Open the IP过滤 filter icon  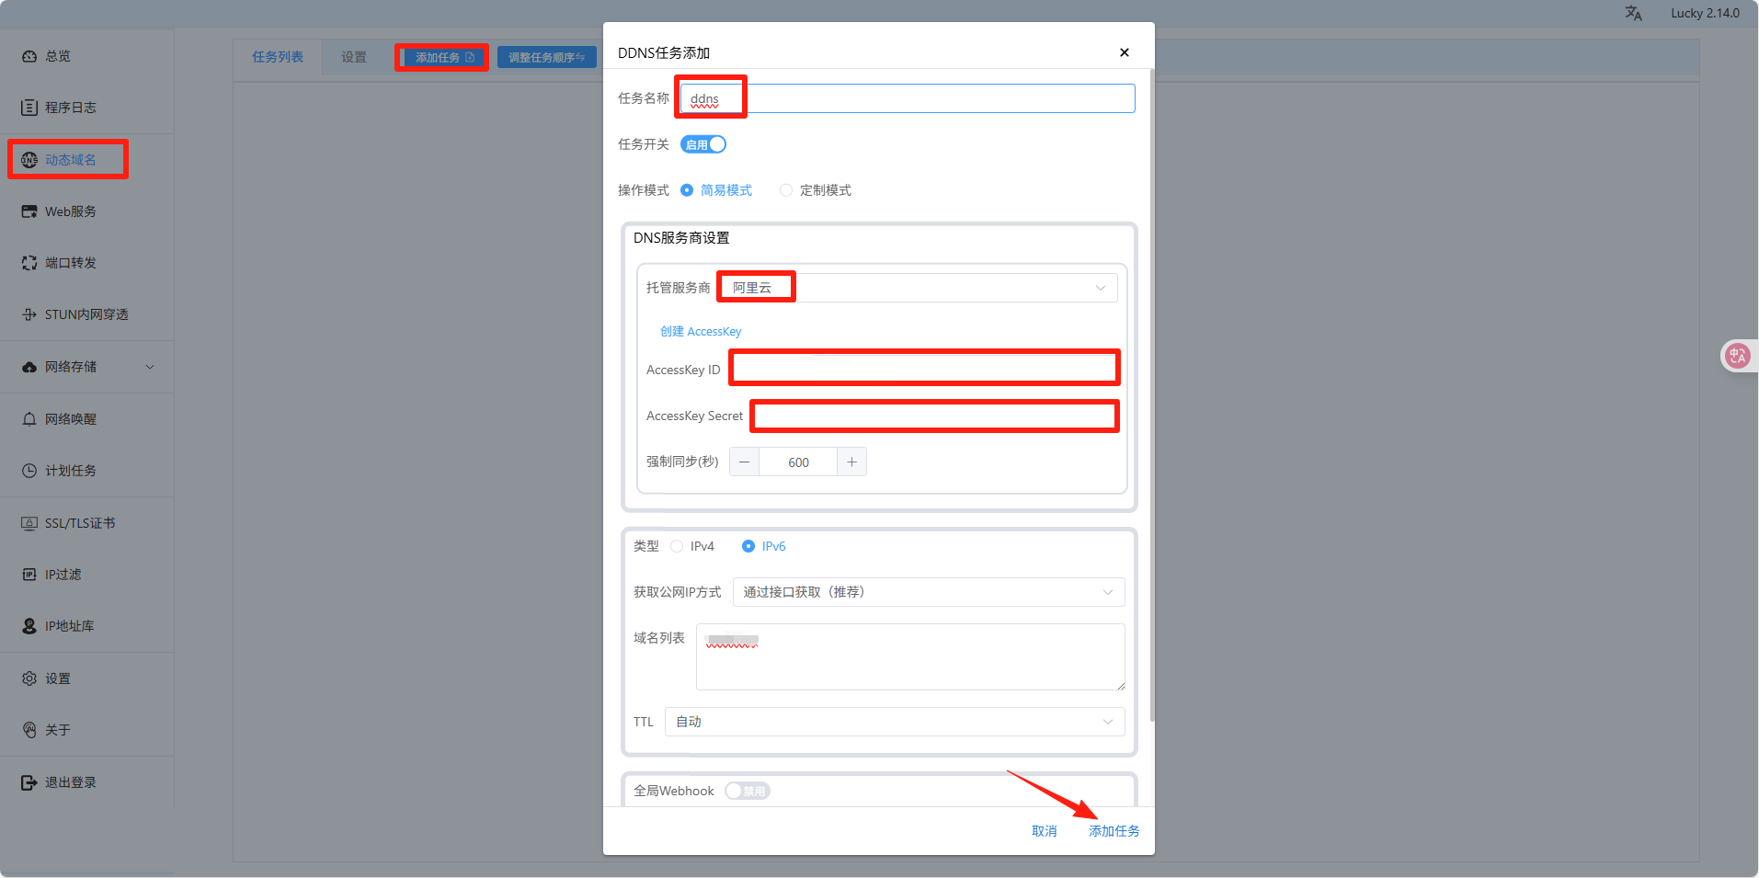[29, 575]
